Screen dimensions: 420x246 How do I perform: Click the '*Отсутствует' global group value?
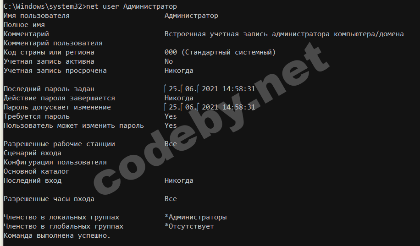tap(189, 226)
